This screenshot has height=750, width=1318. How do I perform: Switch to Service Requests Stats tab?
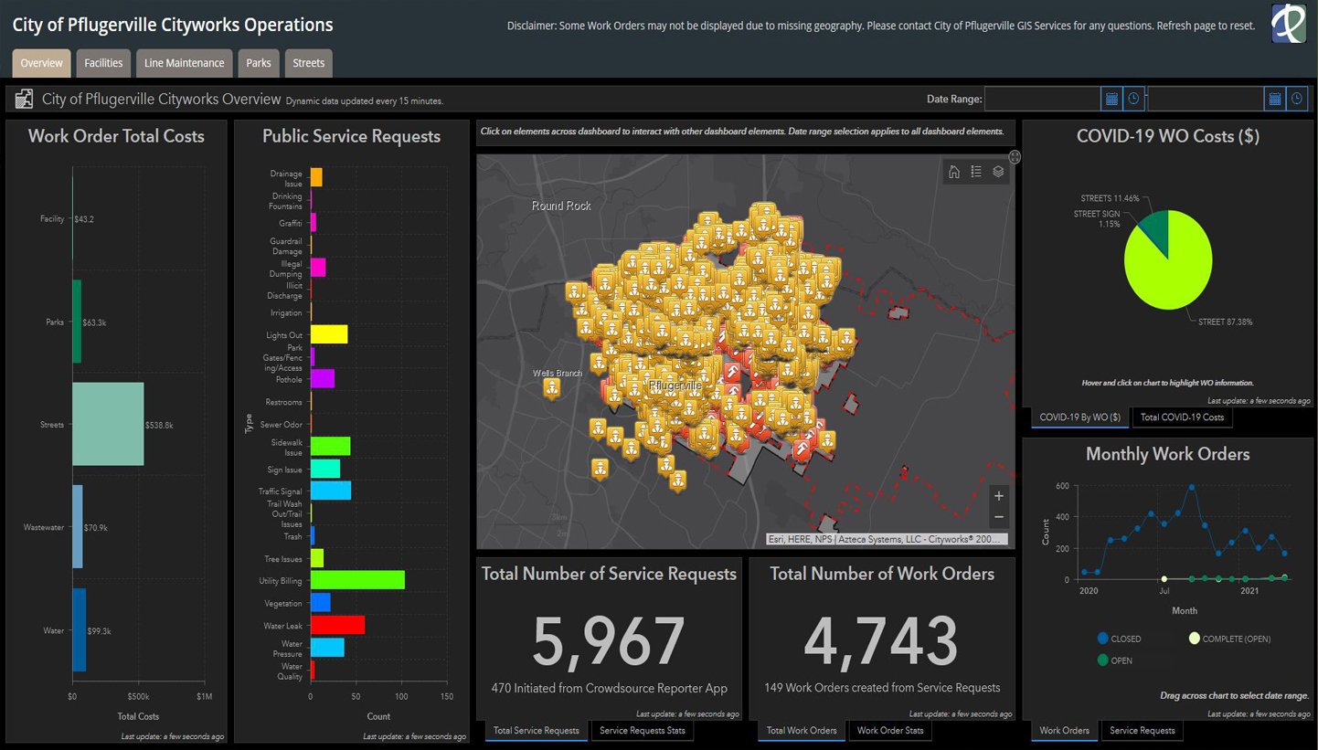point(642,730)
